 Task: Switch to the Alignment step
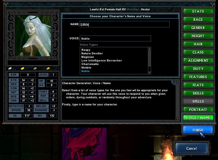[198, 61]
